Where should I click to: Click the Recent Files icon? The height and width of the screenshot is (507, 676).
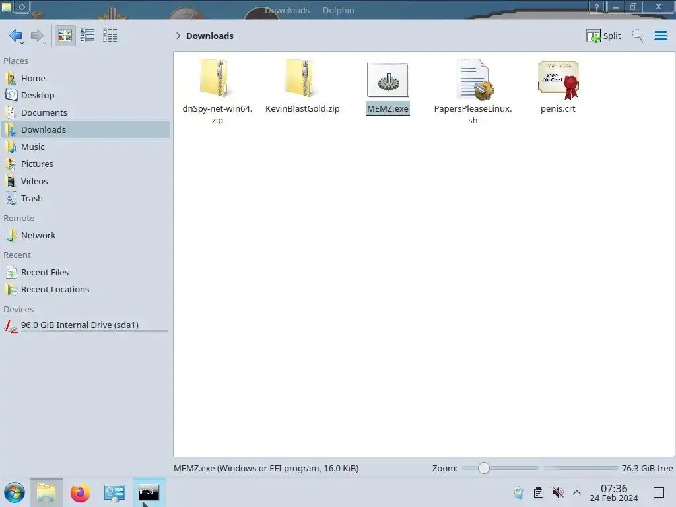(11, 273)
